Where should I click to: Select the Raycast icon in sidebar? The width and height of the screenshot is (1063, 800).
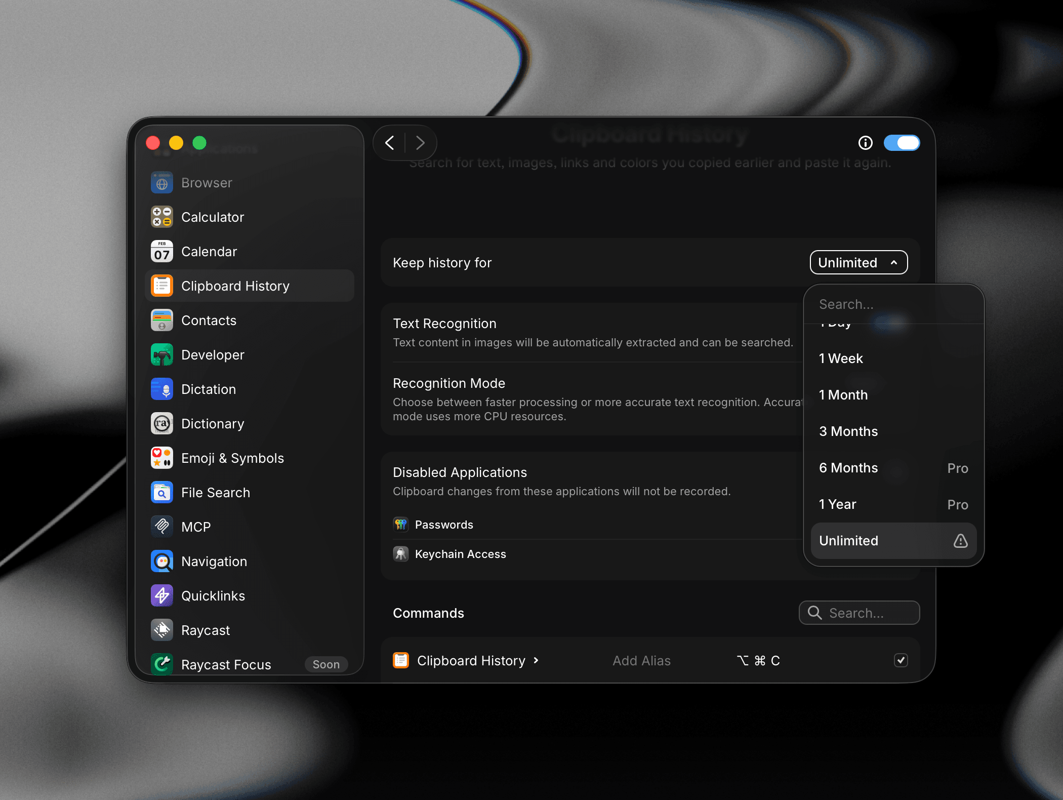(x=162, y=630)
